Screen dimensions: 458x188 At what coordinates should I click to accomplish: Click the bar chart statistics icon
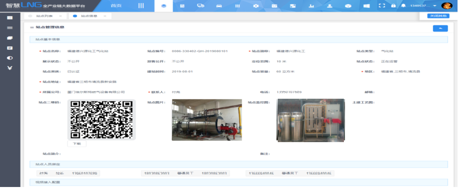(311, 6)
